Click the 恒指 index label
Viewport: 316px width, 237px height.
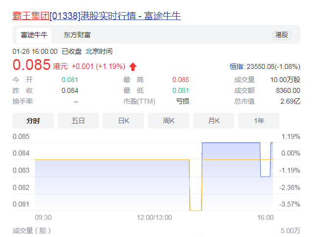click(x=237, y=66)
